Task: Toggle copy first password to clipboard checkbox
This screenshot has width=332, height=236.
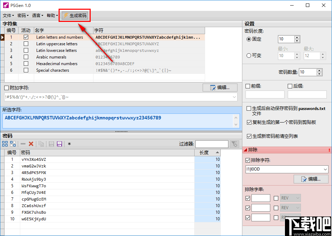Action: [x=249, y=122]
